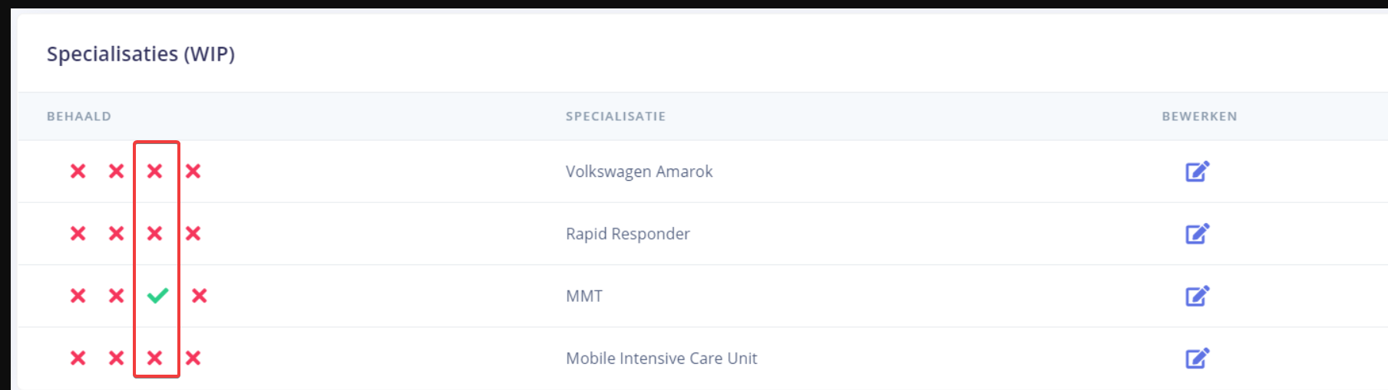This screenshot has height=390, width=1388.
Task: Click the Rapid Responder label
Action: point(627,234)
